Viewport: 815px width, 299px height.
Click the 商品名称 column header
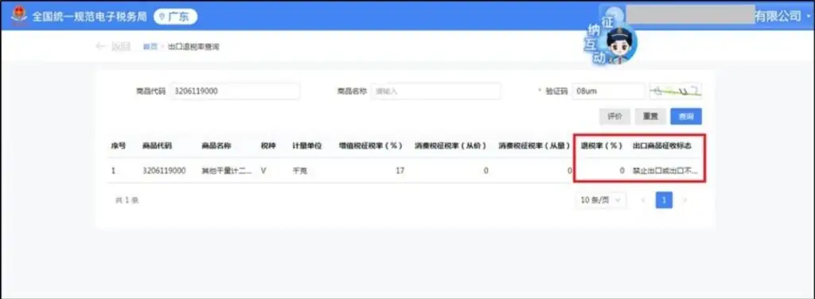[x=216, y=146]
